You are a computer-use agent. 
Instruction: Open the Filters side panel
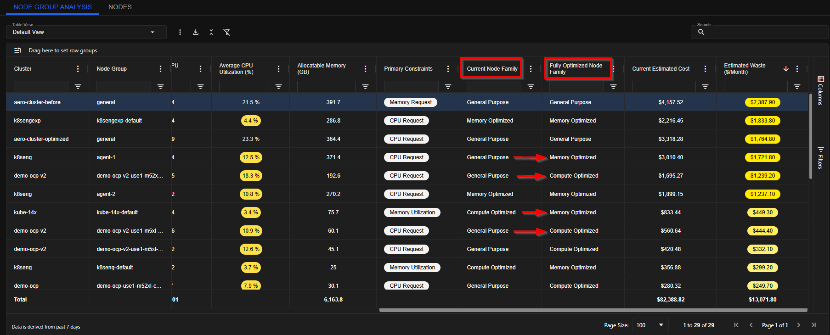click(x=820, y=158)
